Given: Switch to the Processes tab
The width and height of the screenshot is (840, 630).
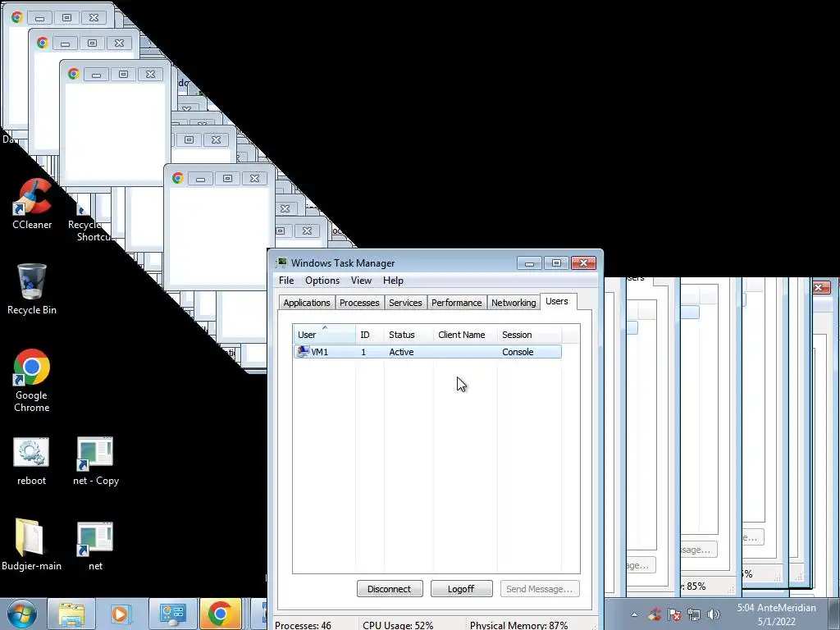Looking at the screenshot, I should pyautogui.click(x=359, y=303).
